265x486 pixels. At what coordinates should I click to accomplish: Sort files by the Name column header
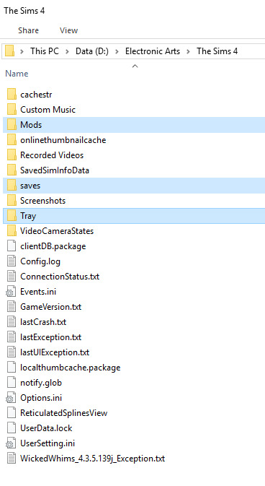[17, 74]
